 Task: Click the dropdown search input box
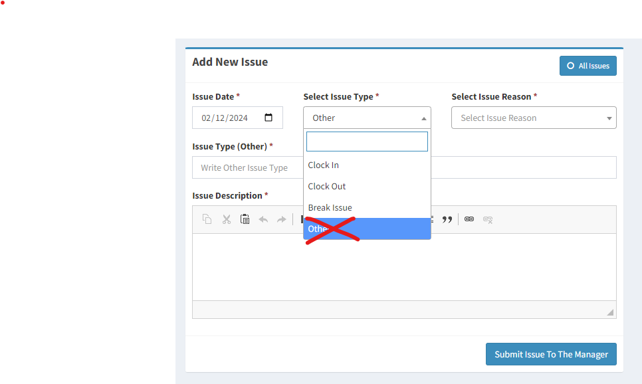click(367, 142)
